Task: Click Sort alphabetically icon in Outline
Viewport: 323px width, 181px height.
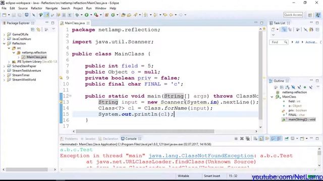Action: [287, 87]
